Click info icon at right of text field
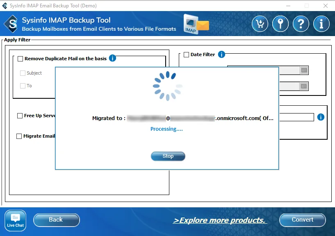This screenshot has width=335, height=236. (x=321, y=117)
